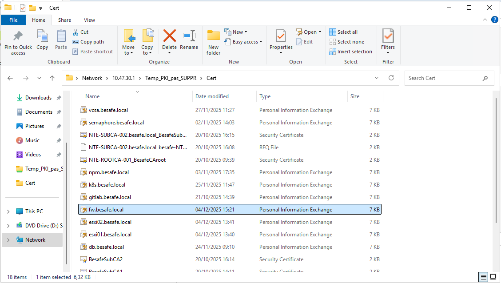This screenshot has width=501, height=283.
Task: Click Copy path in Clipboard group
Action: click(x=88, y=42)
